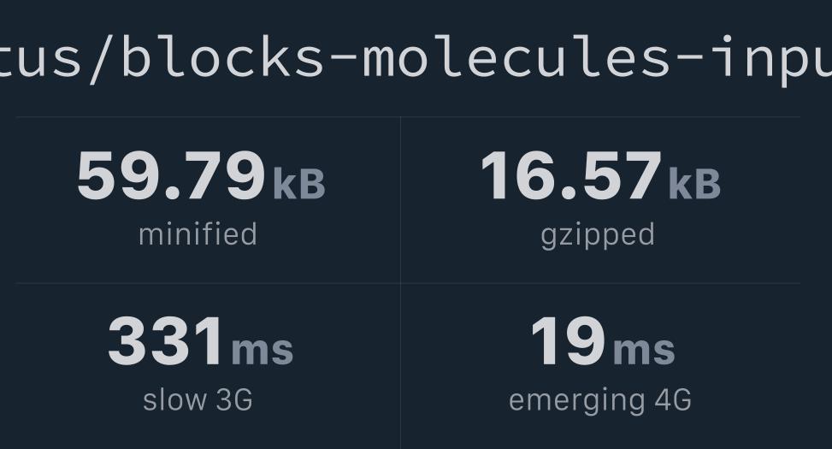Click the 19 download time value
This screenshot has width=832, height=449.
(569, 340)
